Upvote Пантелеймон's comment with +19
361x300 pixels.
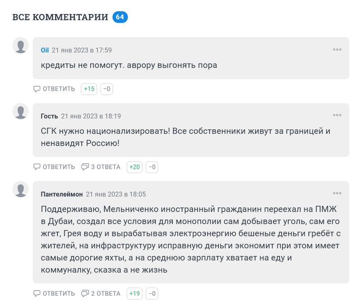click(x=135, y=294)
